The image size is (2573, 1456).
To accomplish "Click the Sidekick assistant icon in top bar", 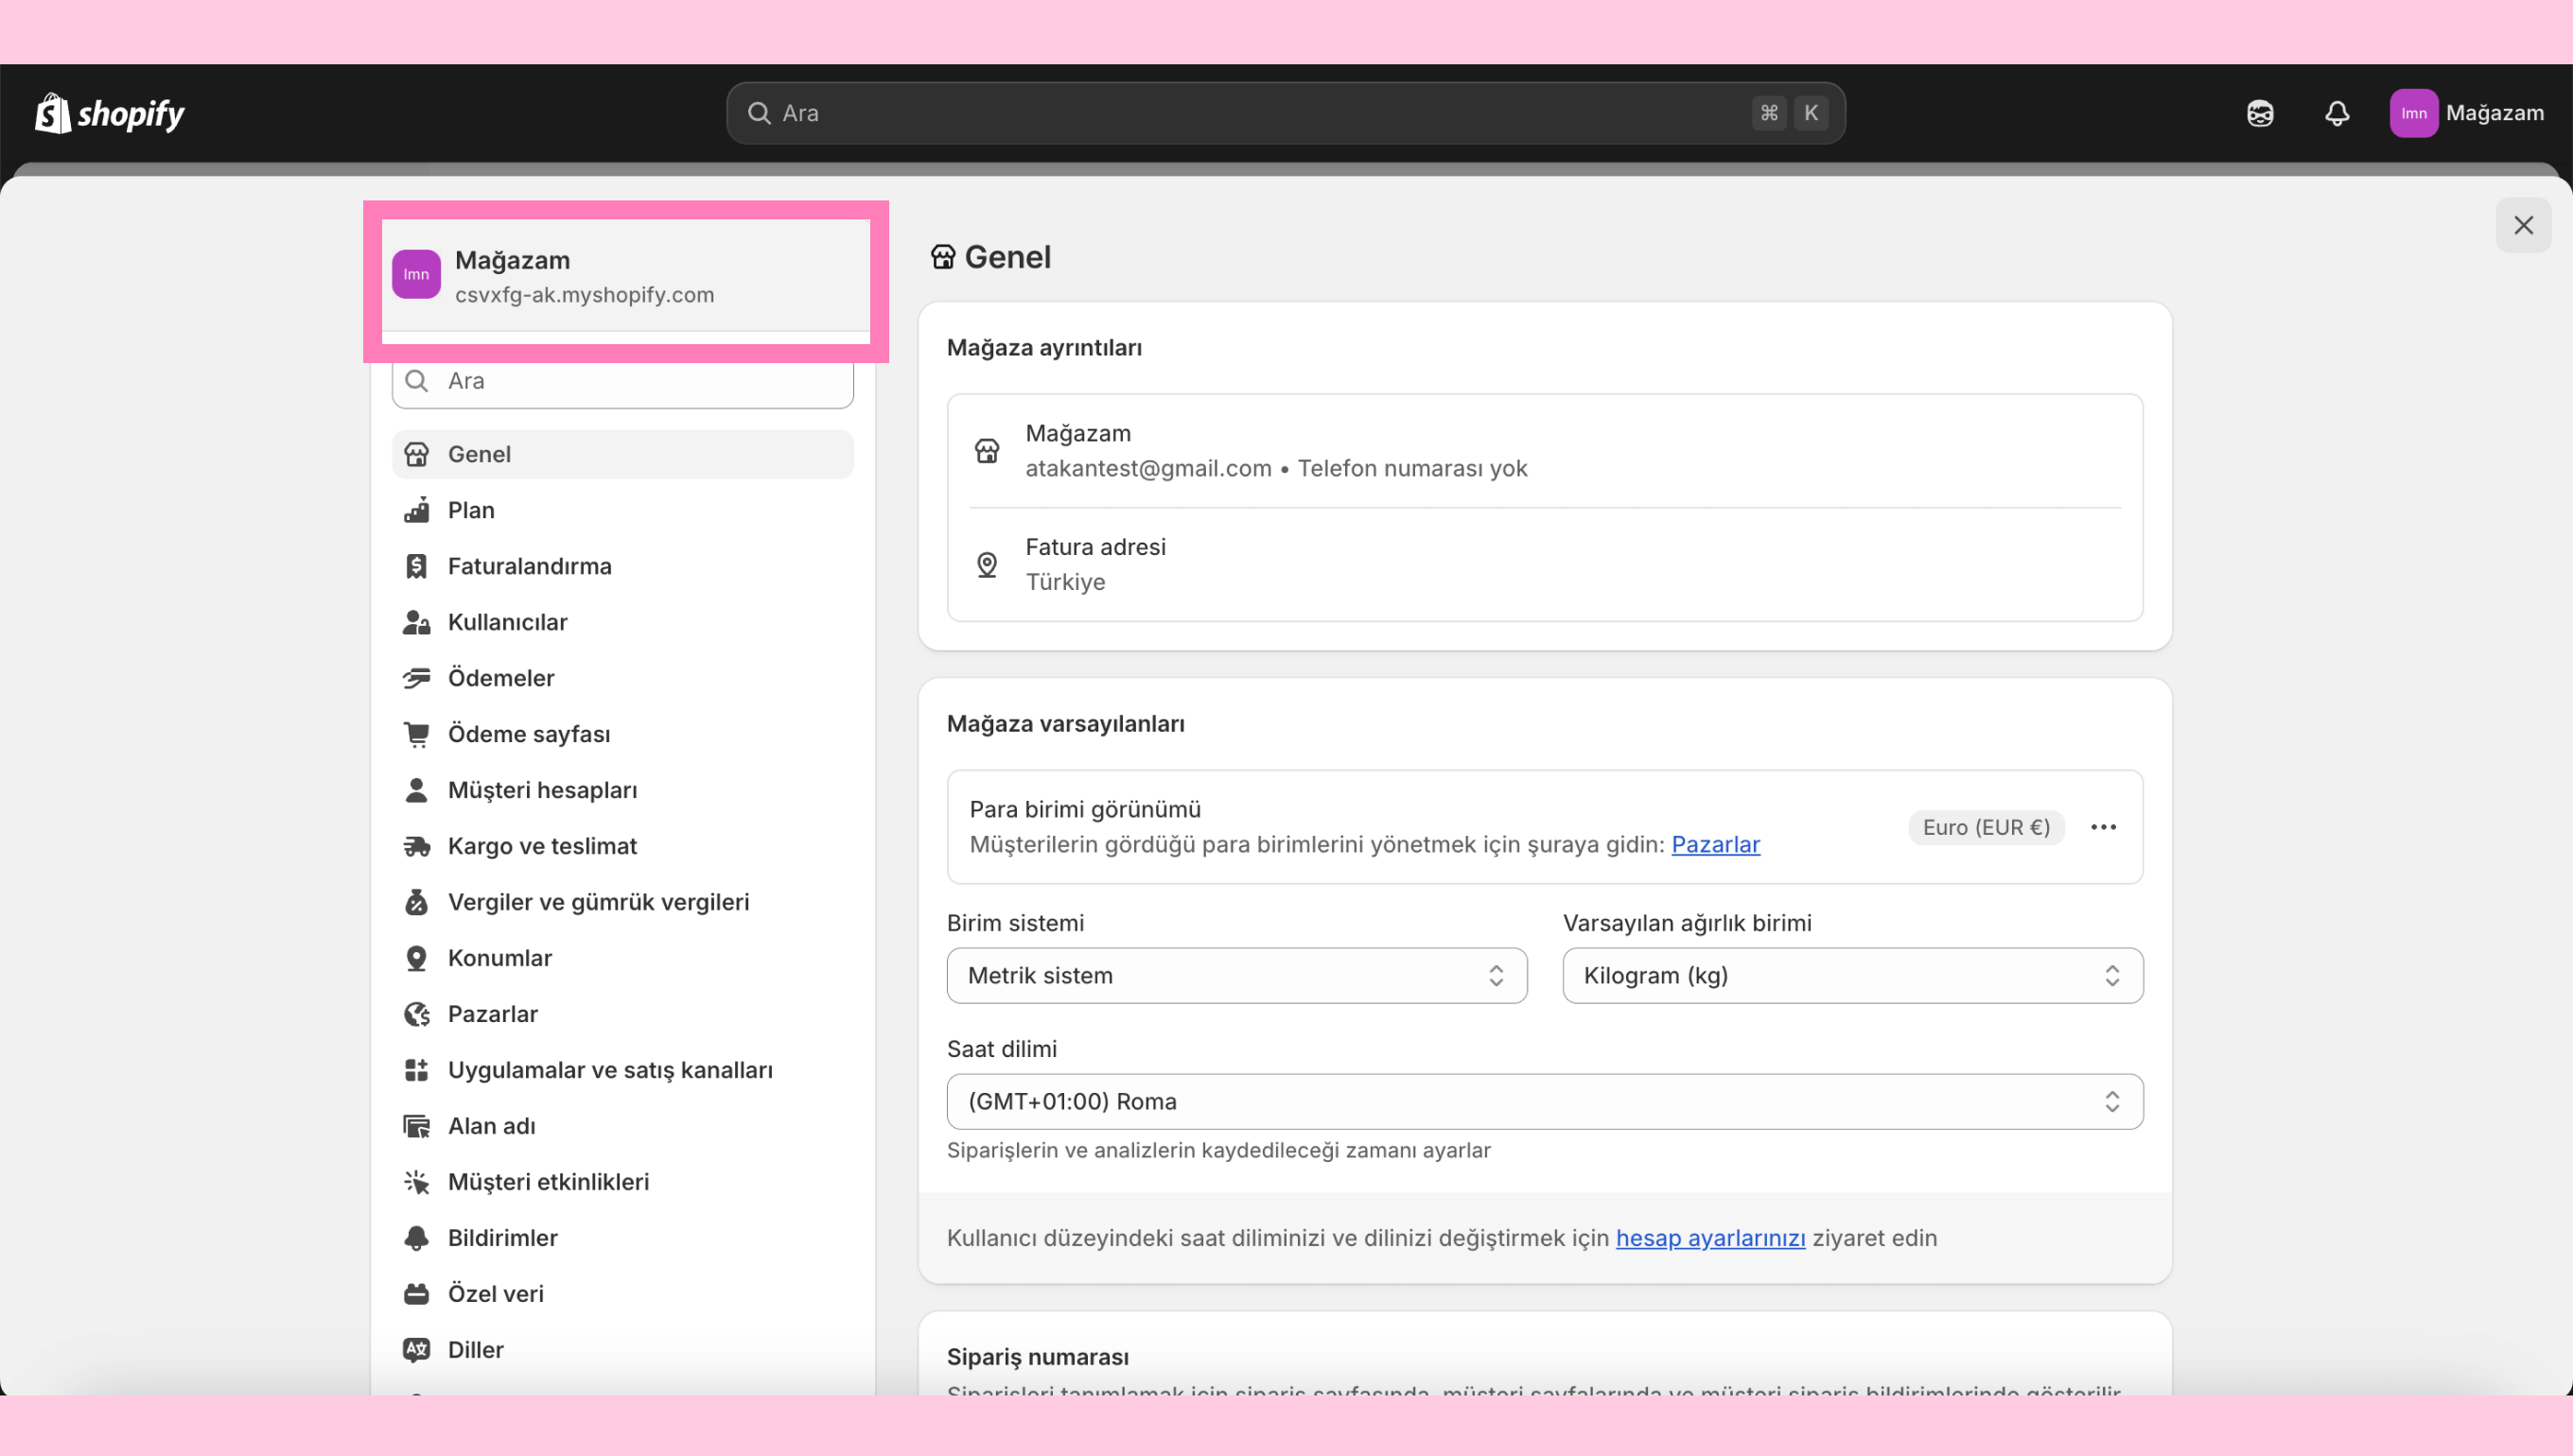I will click(x=2260, y=113).
